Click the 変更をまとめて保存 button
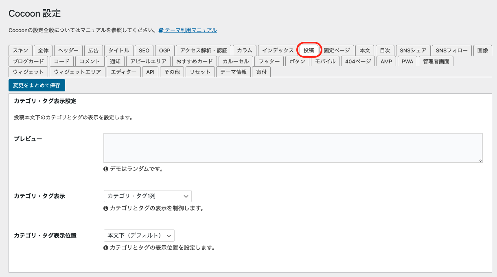This screenshot has width=497, height=277. click(37, 85)
